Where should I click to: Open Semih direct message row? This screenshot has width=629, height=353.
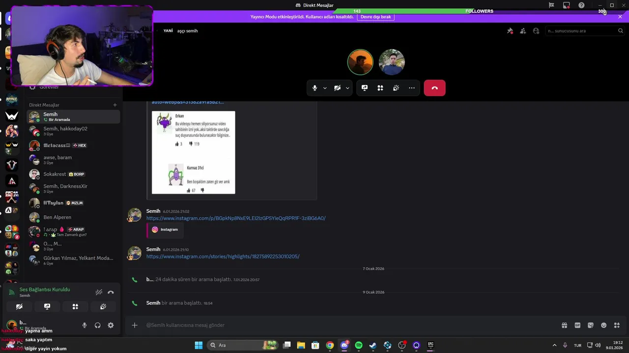click(x=74, y=117)
